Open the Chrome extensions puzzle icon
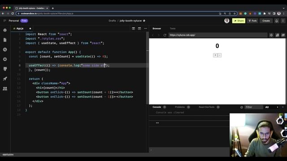Viewport: 287px width, 161px height. pos(265,13)
